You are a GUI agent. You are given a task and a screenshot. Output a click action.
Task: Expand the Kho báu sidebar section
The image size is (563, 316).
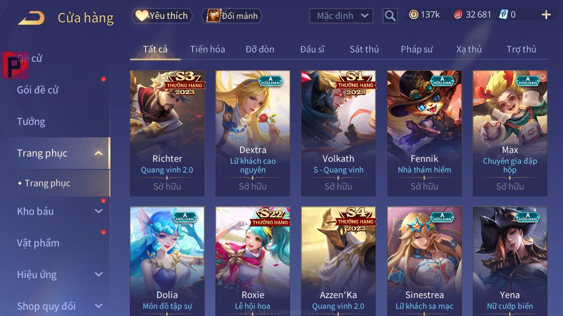click(x=99, y=211)
